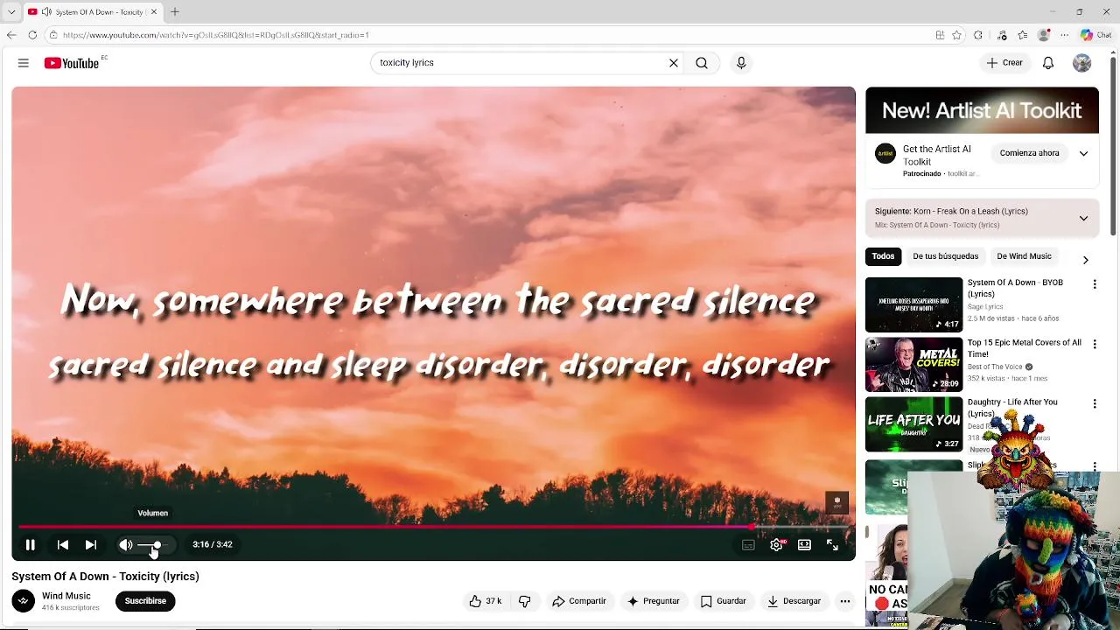Skip to the next video
The width and height of the screenshot is (1120, 630).
point(91,544)
